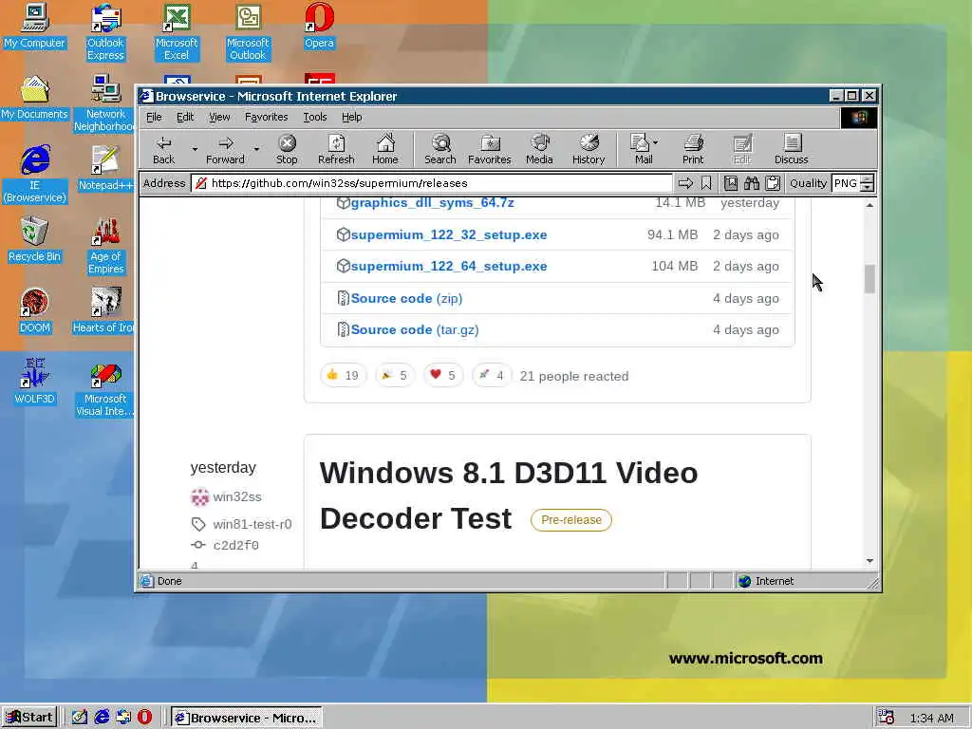972x729 pixels.
Task: Open the Start menu button
Action: click(29, 718)
